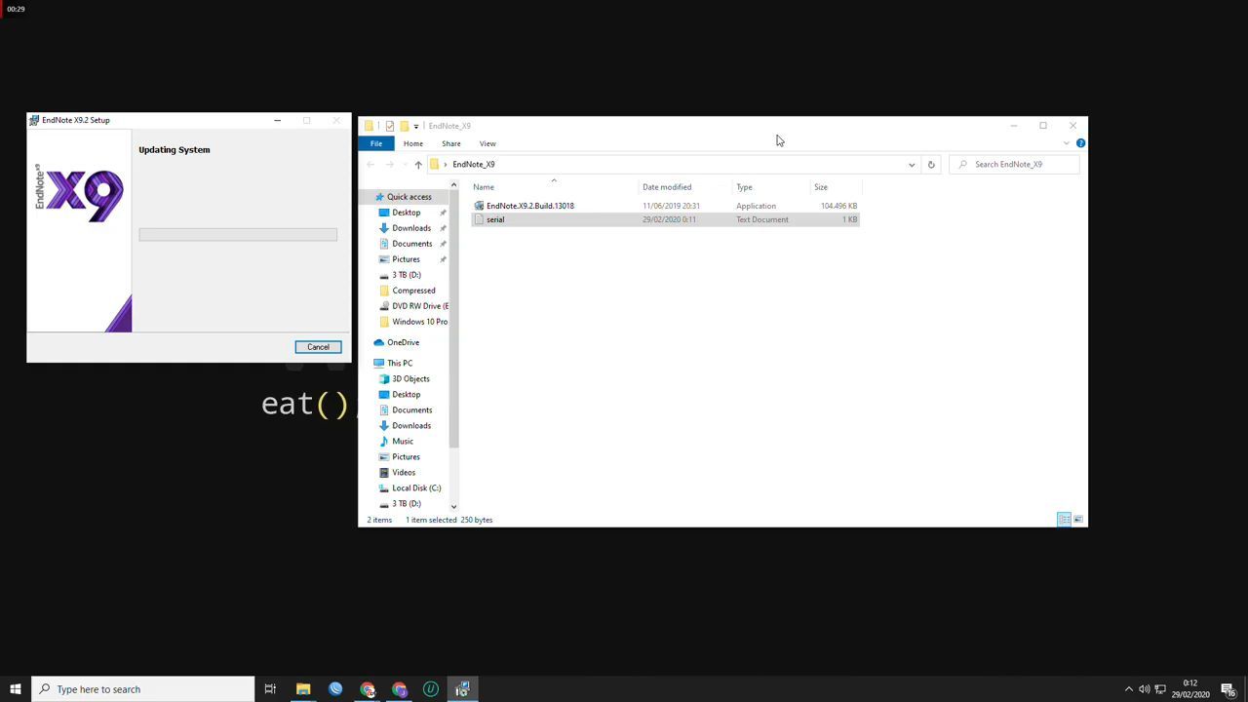Open Explorer Help icon
The width and height of the screenshot is (1248, 702).
tap(1080, 143)
